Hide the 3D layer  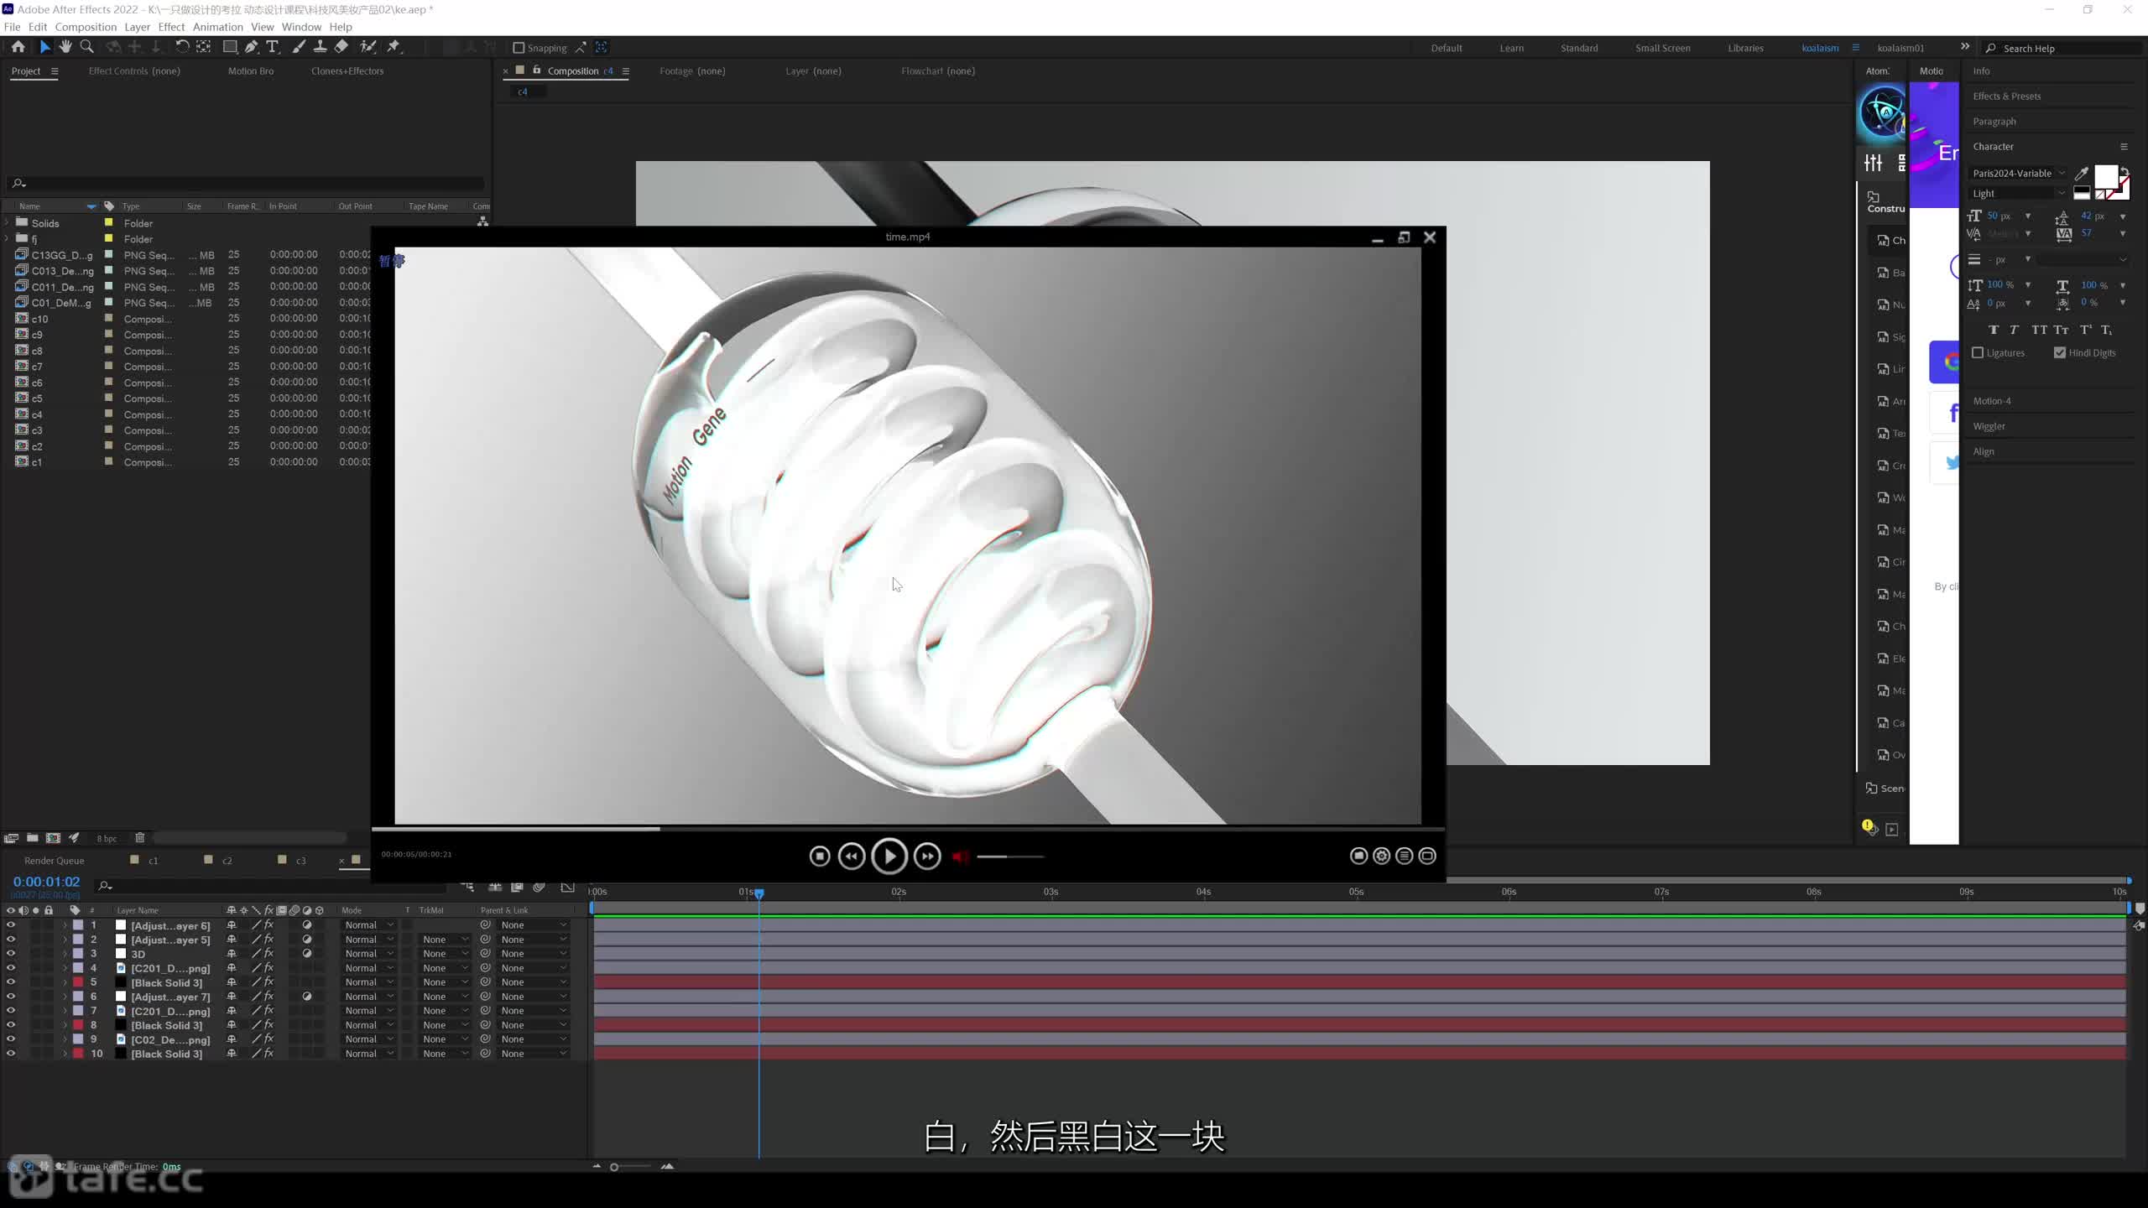pyautogui.click(x=11, y=954)
